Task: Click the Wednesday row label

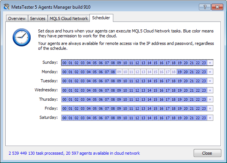Action: (x=46, y=90)
